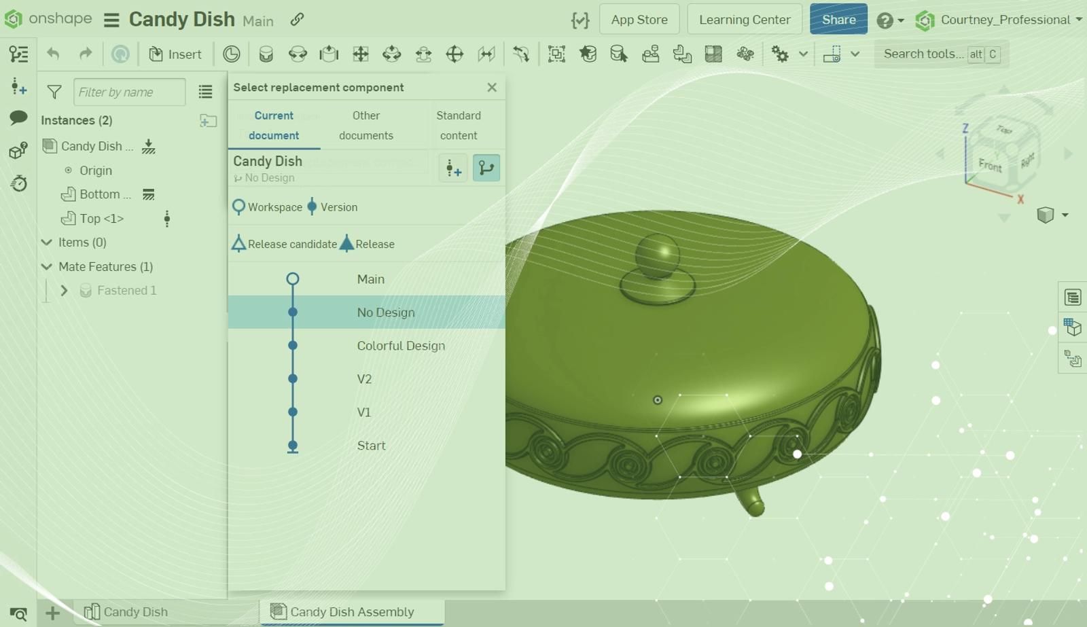1087x627 pixels.
Task: Click the link icon beside Main
Action: coord(297,20)
